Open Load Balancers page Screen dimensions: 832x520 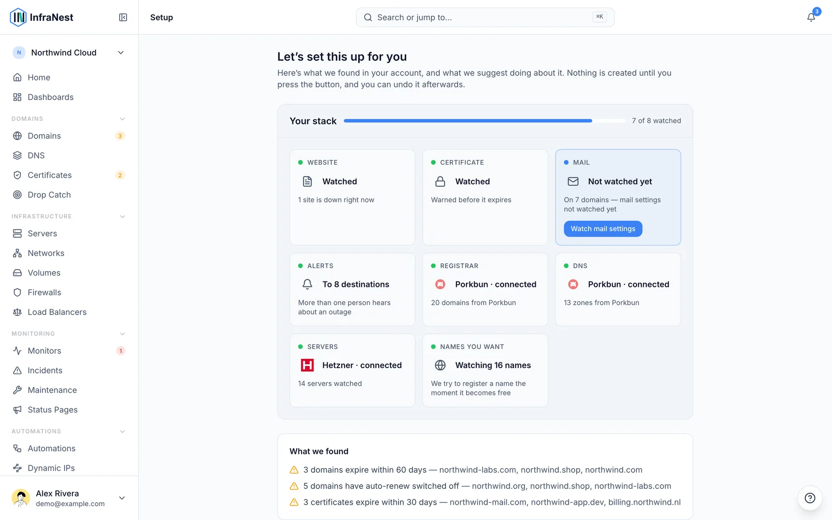pos(69,312)
